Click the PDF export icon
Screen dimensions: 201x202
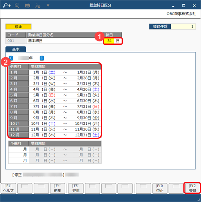(x=38, y=5)
